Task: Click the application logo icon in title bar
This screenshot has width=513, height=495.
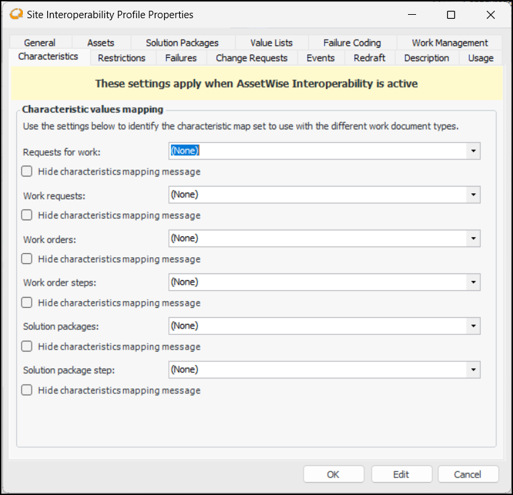Action: 16,14
